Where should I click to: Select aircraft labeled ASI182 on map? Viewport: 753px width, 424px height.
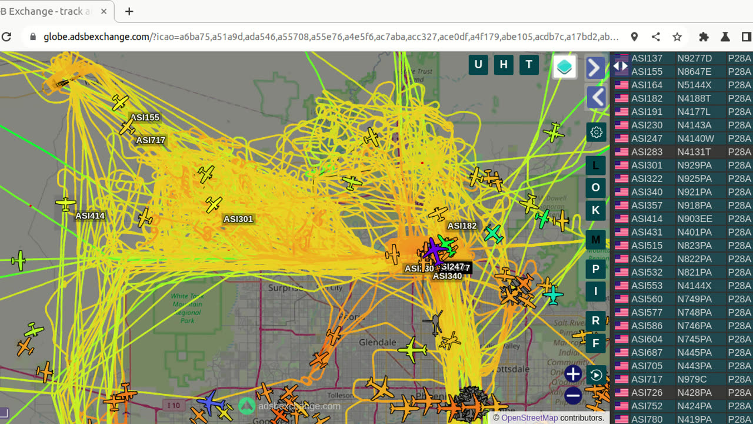(x=438, y=213)
